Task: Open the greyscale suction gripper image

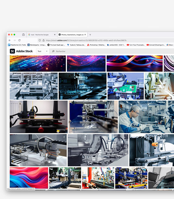Action: tap(98, 150)
